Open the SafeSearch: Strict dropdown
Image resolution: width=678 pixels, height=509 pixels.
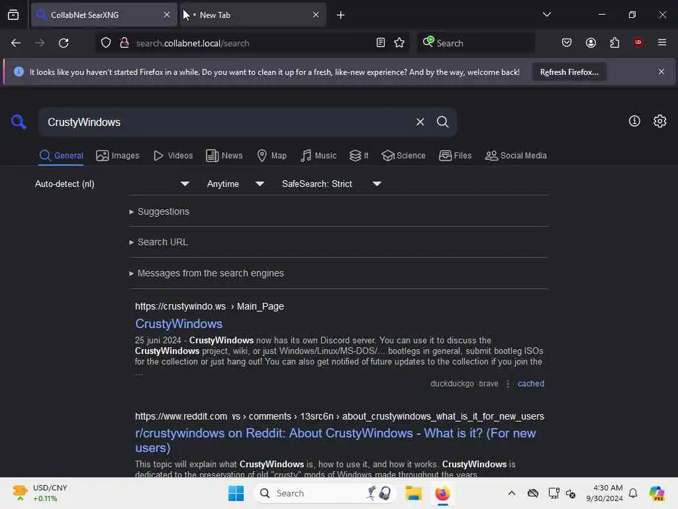point(332,184)
